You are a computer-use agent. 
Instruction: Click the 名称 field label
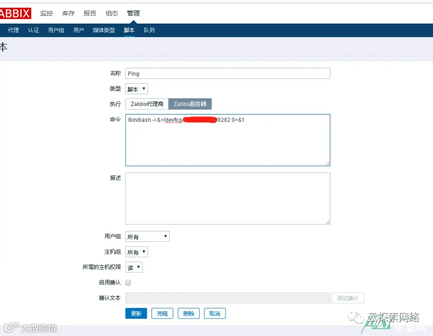point(115,73)
